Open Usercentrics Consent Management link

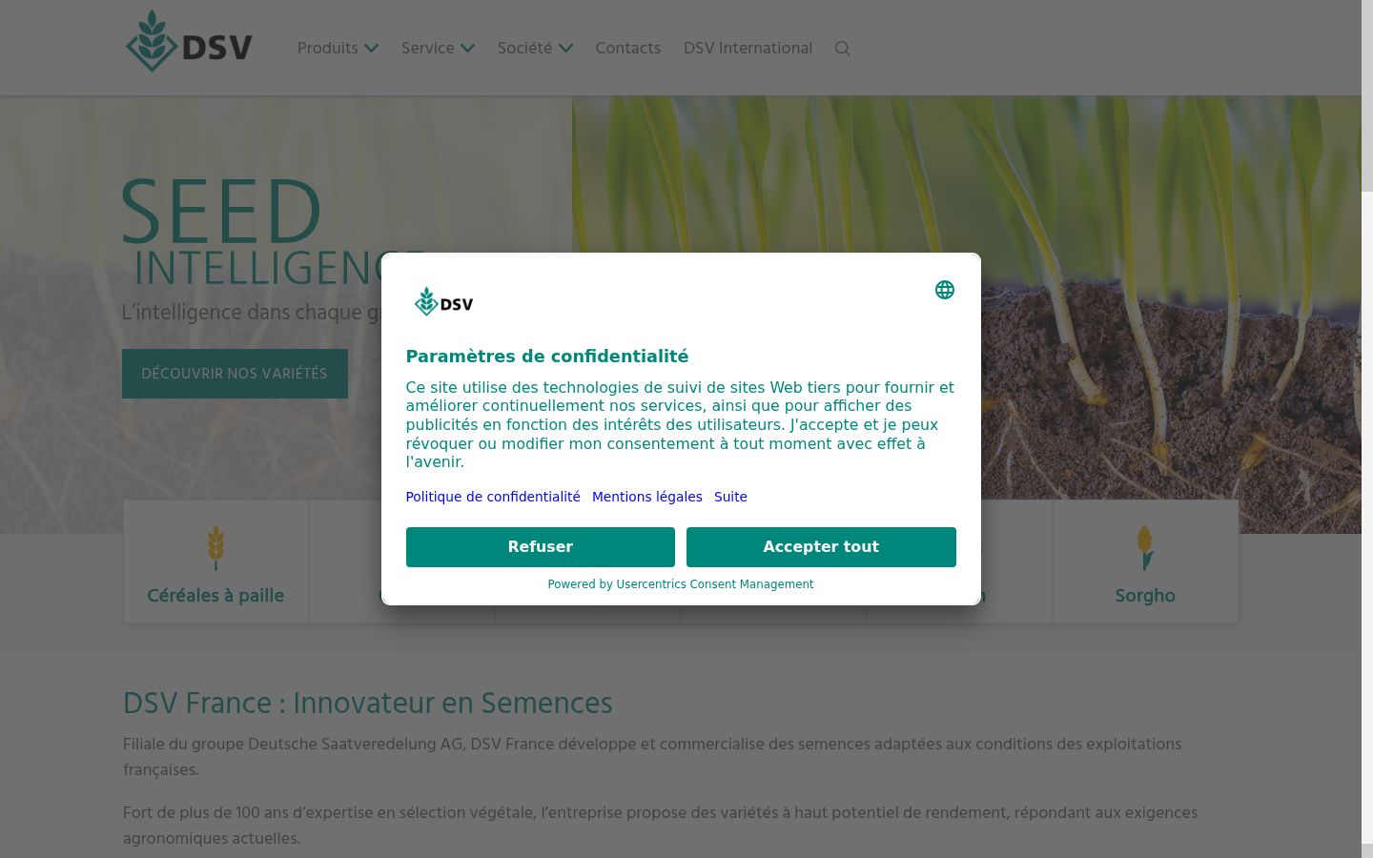[x=715, y=584]
